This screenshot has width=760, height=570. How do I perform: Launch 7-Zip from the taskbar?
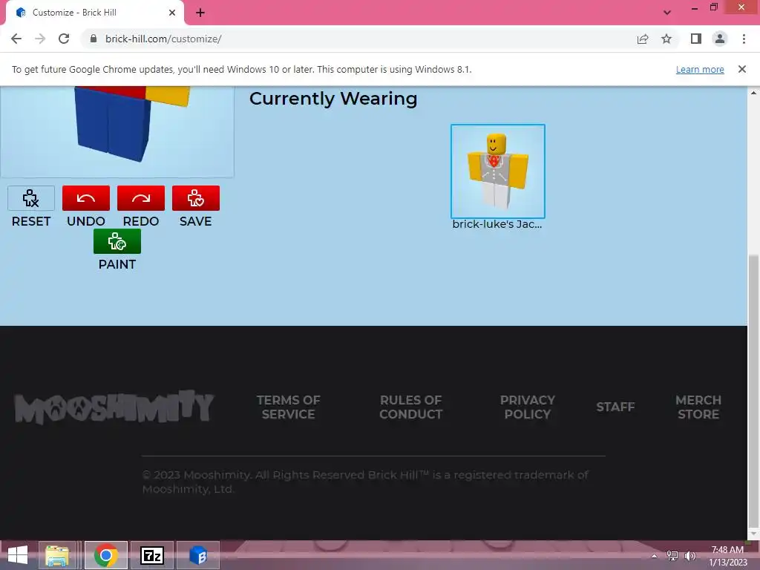(x=151, y=555)
